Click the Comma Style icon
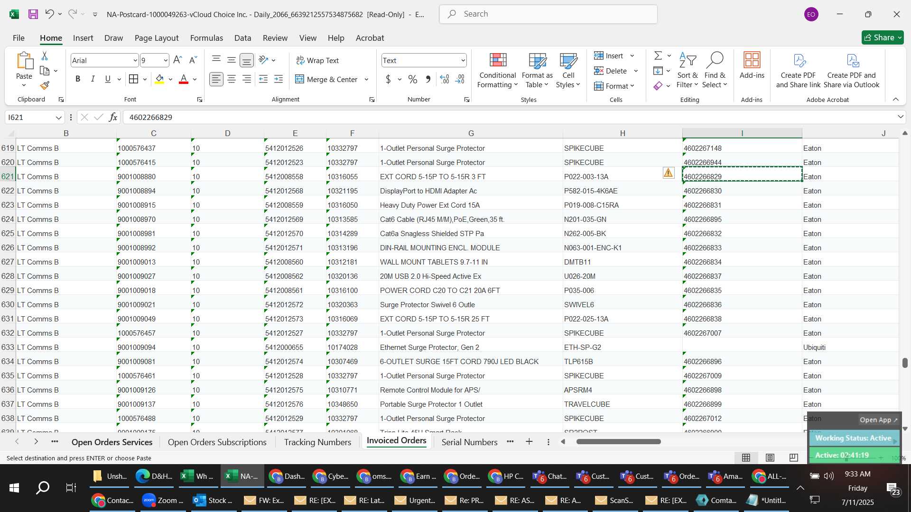 coord(428,79)
